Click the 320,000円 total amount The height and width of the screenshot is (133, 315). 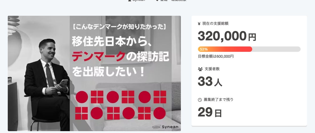[227, 36]
